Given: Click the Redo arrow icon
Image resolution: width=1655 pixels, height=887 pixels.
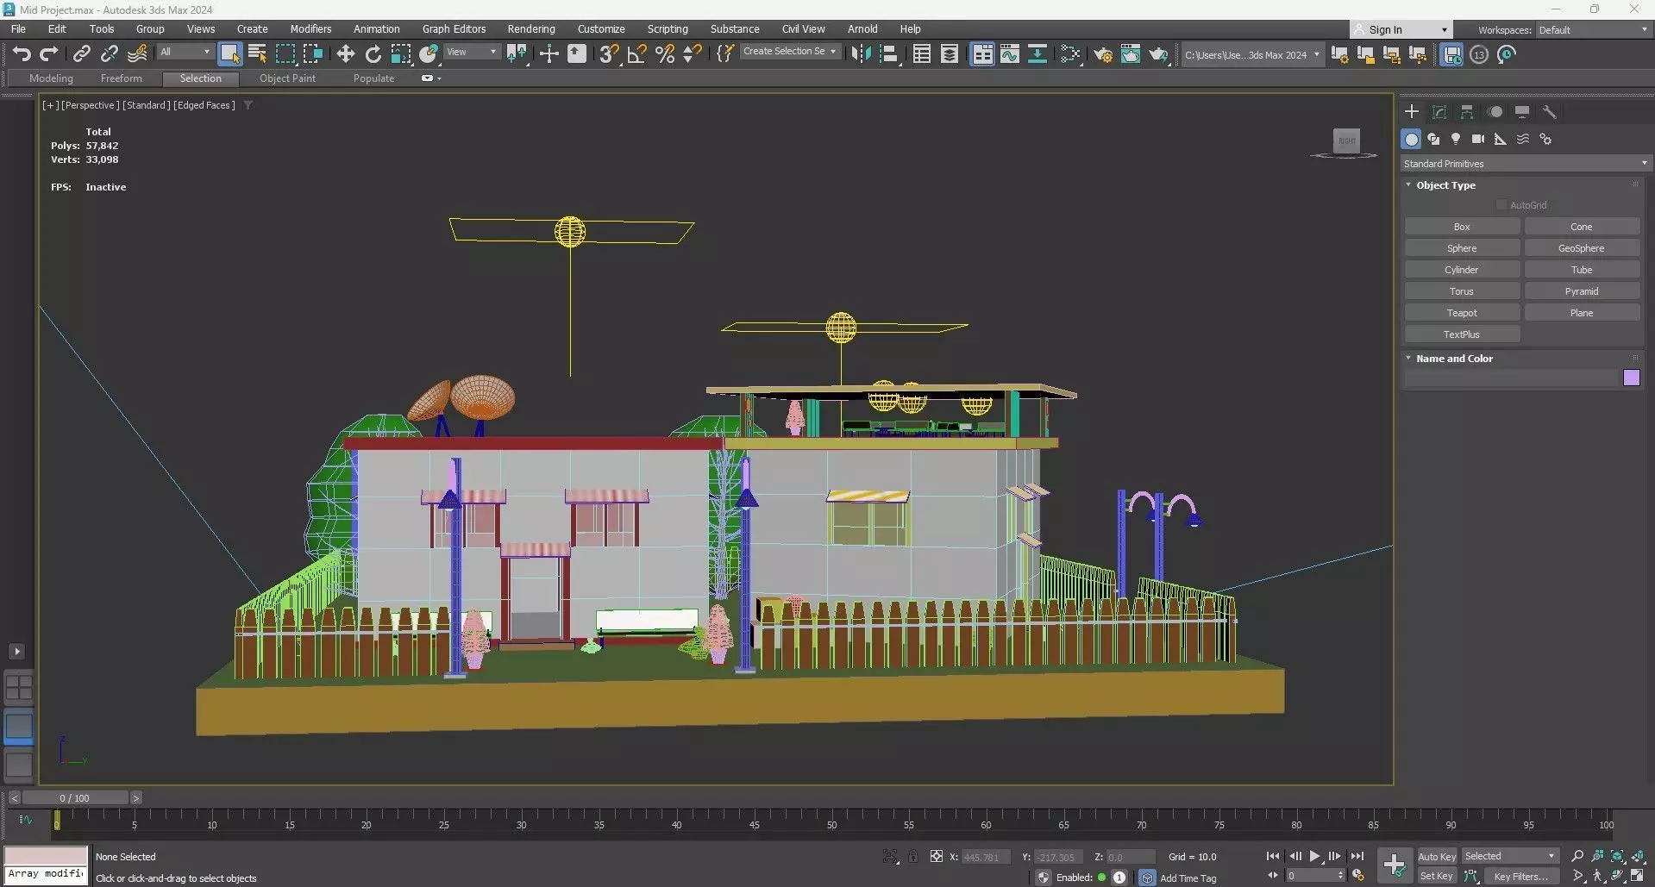Looking at the screenshot, I should coord(48,54).
